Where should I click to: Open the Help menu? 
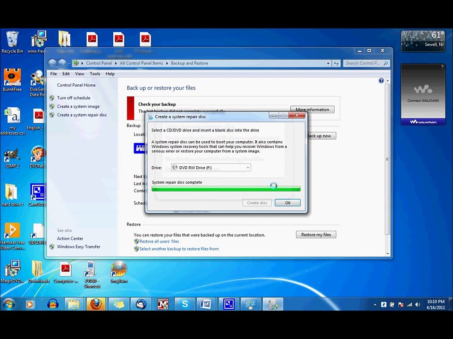pos(110,74)
